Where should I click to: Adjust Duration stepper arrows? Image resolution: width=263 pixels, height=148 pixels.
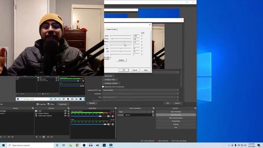[x=153, y=115]
